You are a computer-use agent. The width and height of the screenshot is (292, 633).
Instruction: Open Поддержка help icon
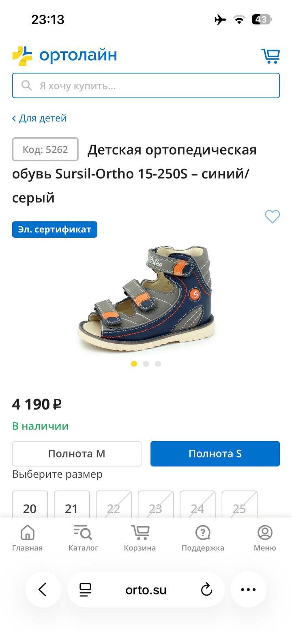(203, 538)
